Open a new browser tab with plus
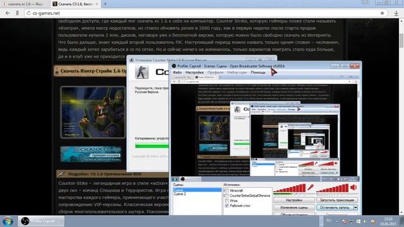The width and height of the screenshot is (404, 227). [105, 4]
